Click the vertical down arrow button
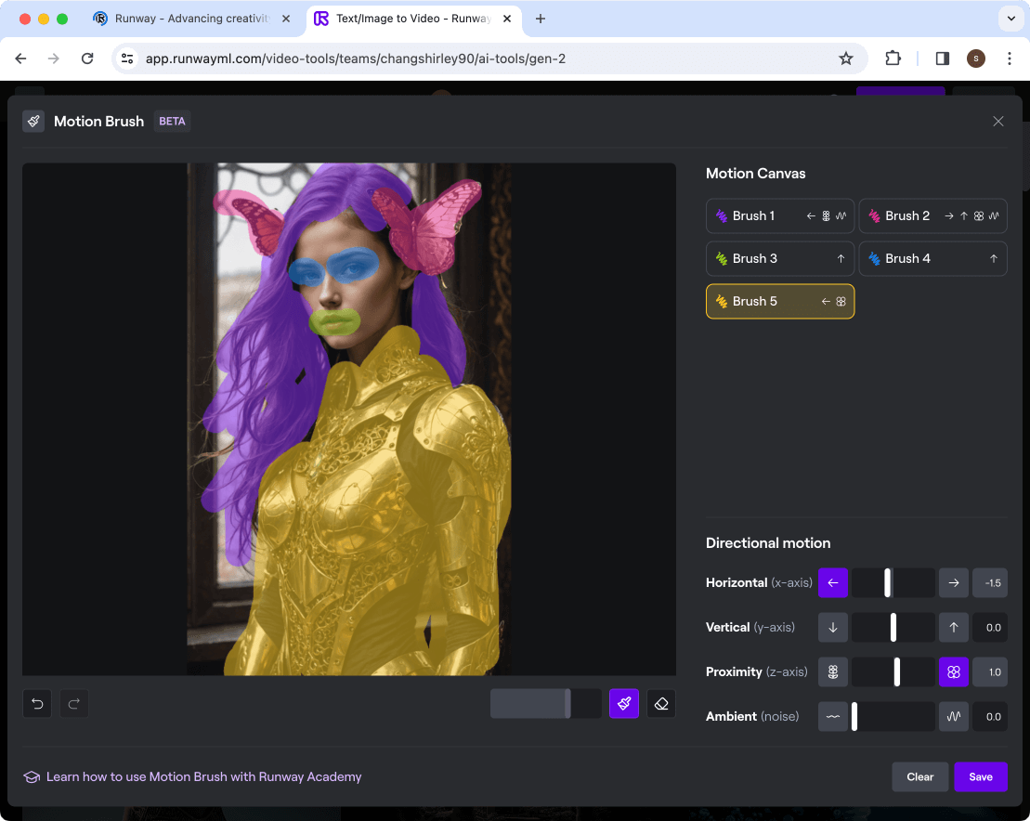 coord(833,628)
